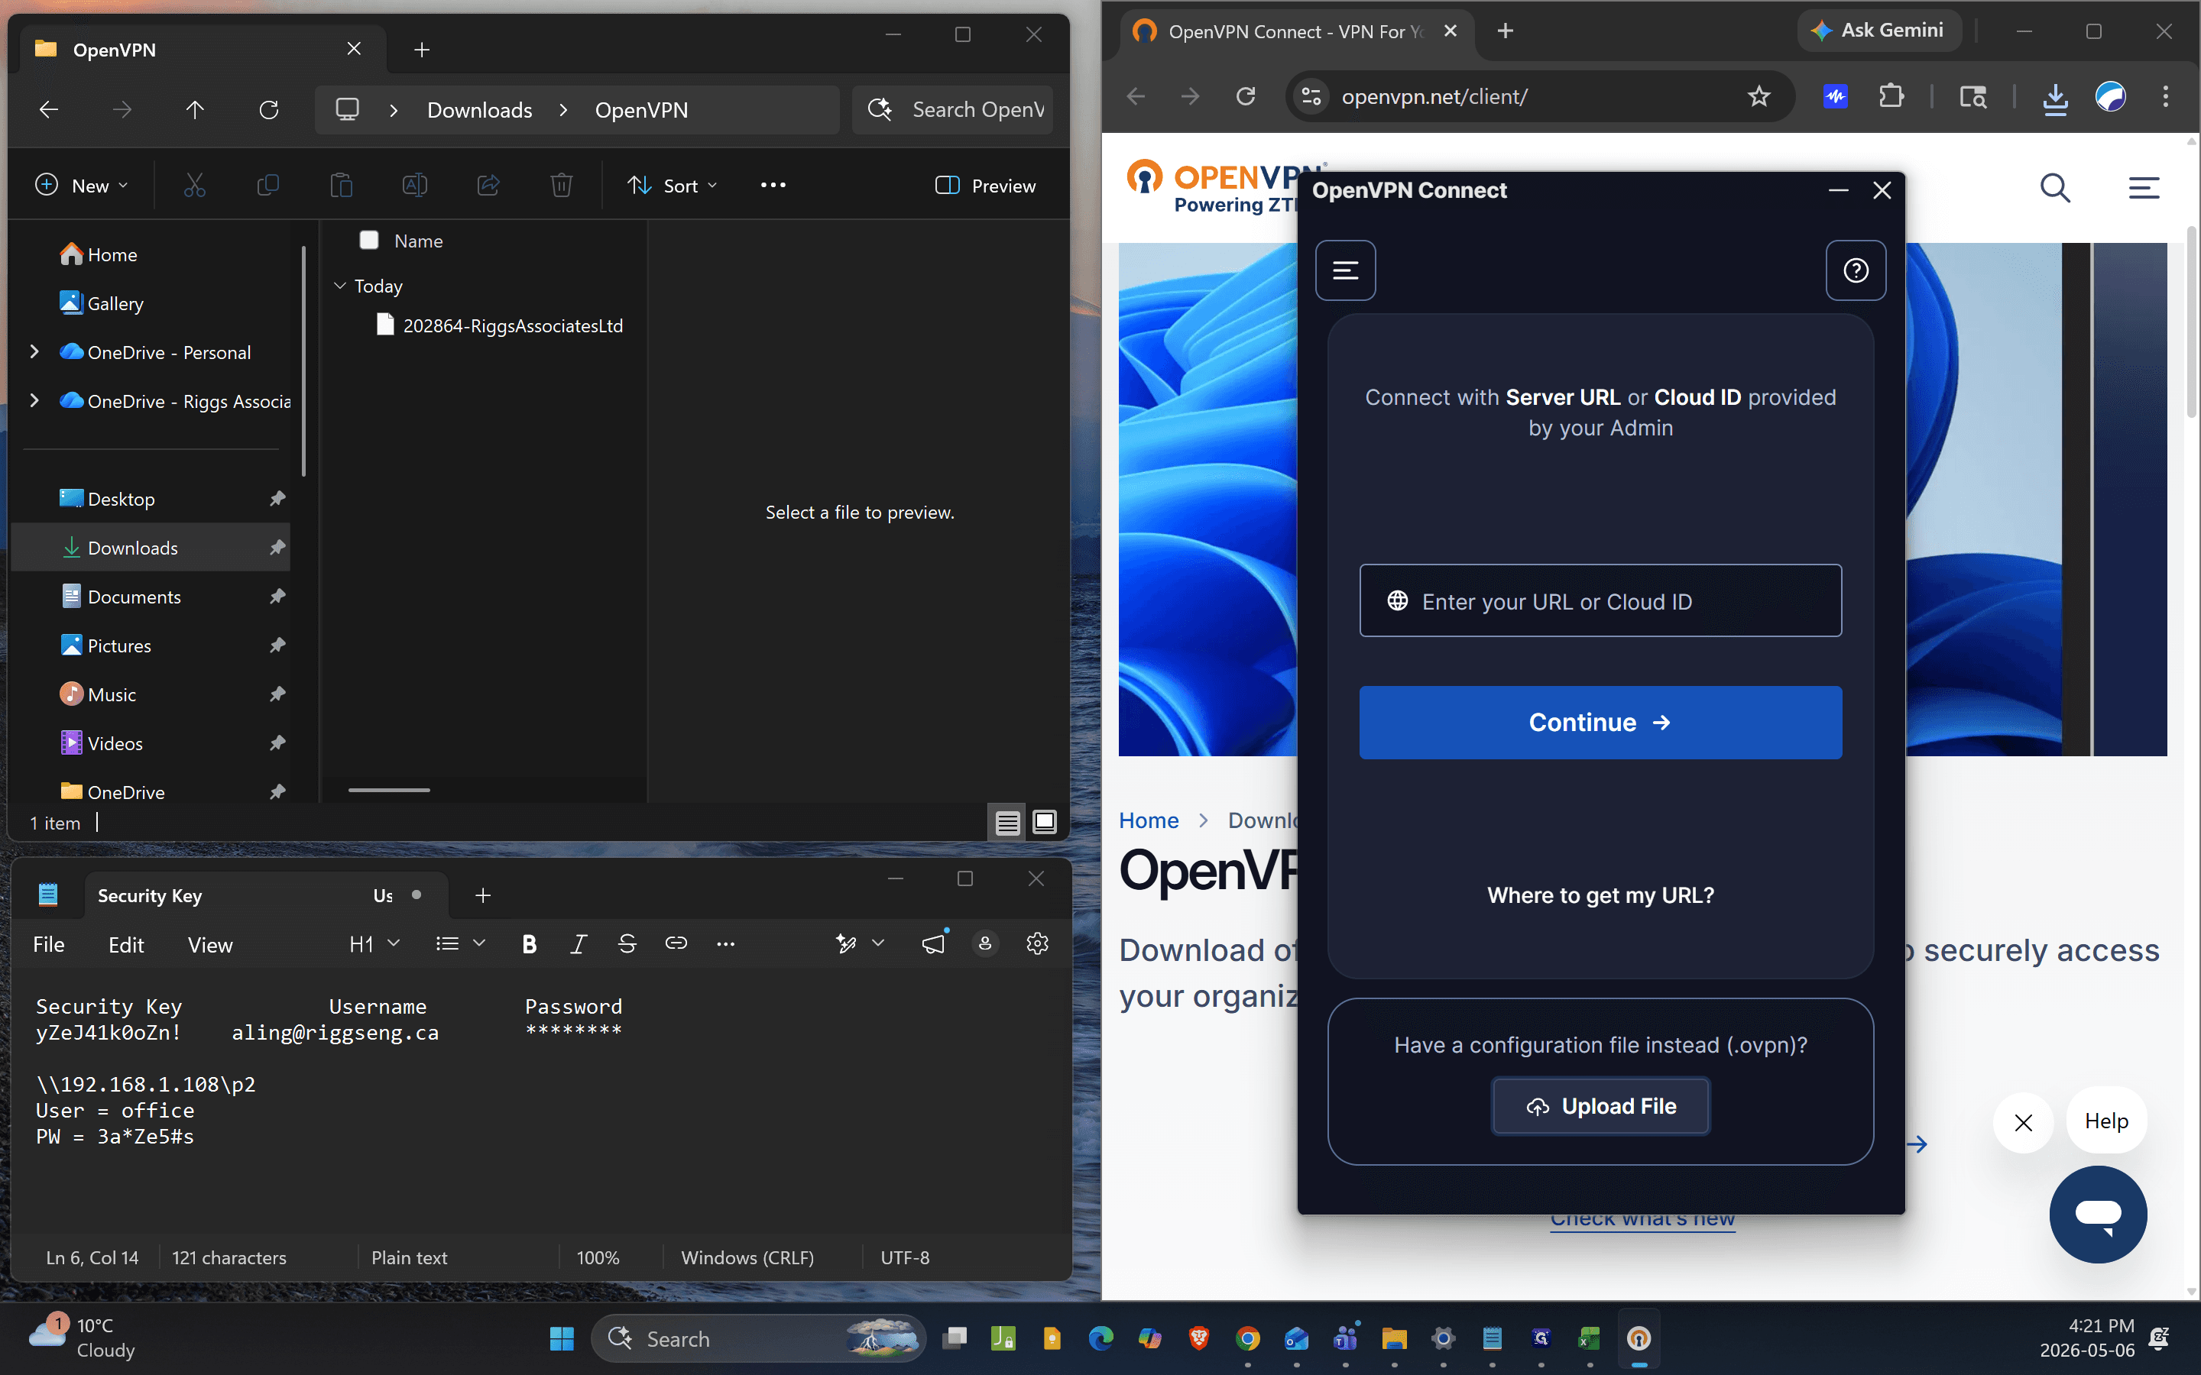This screenshot has height=1375, width=2201.
Task: Select the 202864-RiggsAssociatesLtd file
Action: 501,325
